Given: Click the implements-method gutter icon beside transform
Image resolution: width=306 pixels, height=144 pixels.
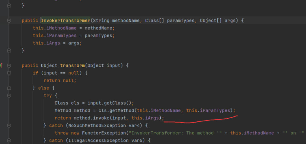Looking at the screenshot, I should [1, 65].
